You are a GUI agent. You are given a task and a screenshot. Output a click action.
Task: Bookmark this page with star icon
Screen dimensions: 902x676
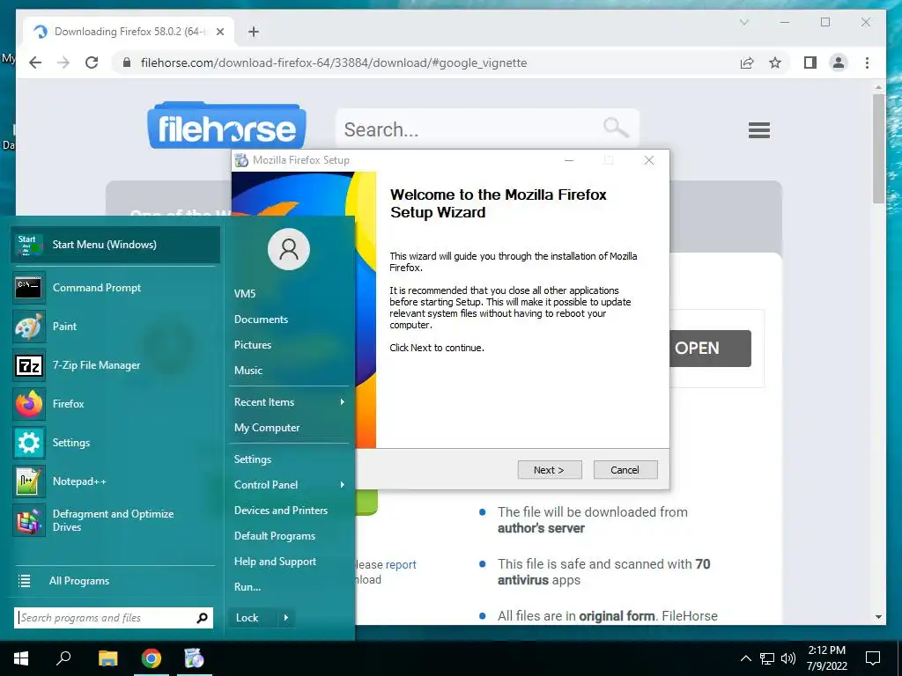[x=775, y=62]
